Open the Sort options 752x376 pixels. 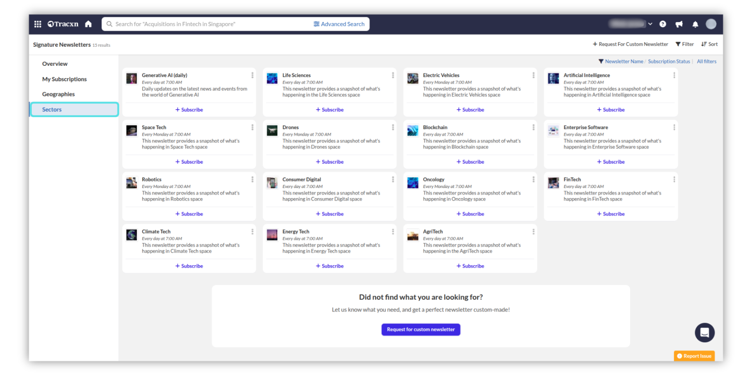point(709,44)
